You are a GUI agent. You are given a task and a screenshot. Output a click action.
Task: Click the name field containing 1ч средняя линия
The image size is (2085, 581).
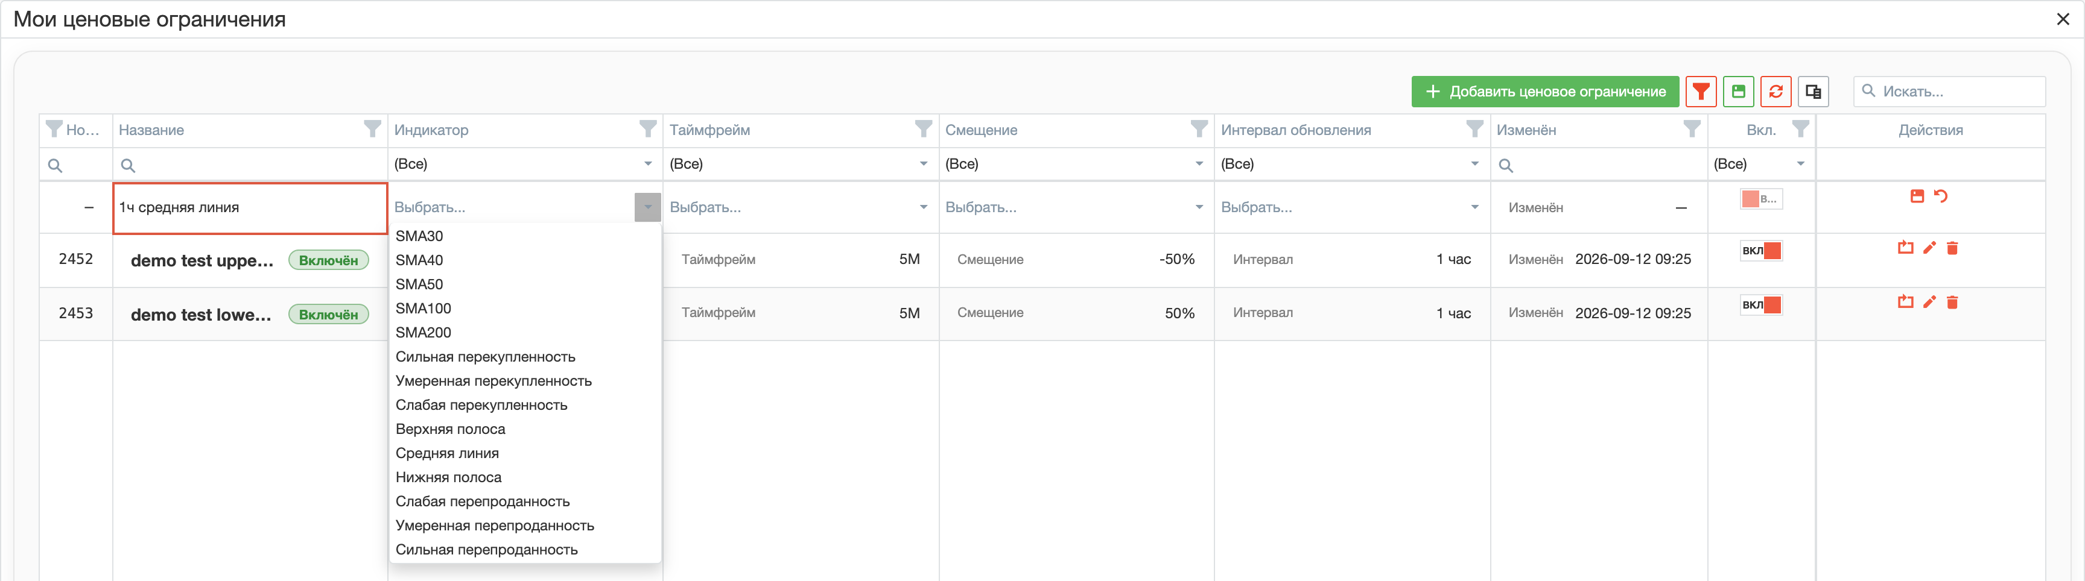click(x=250, y=208)
